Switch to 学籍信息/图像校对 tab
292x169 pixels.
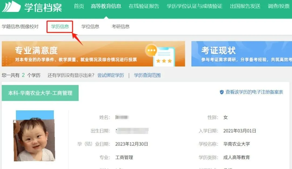pyautogui.click(x=20, y=27)
